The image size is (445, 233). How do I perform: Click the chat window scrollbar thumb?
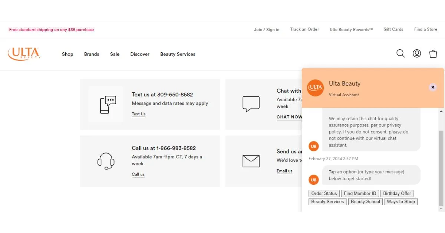(x=441, y=168)
